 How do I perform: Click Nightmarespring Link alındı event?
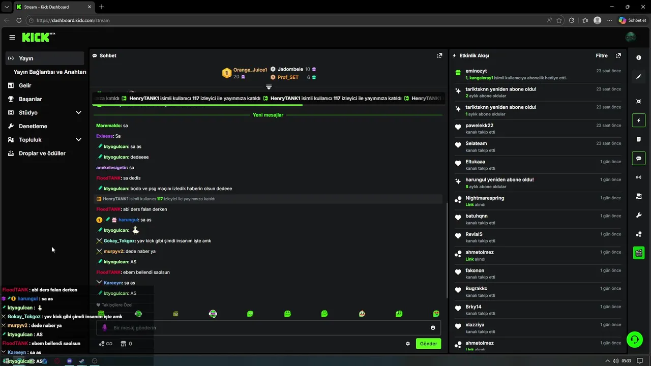(538, 201)
